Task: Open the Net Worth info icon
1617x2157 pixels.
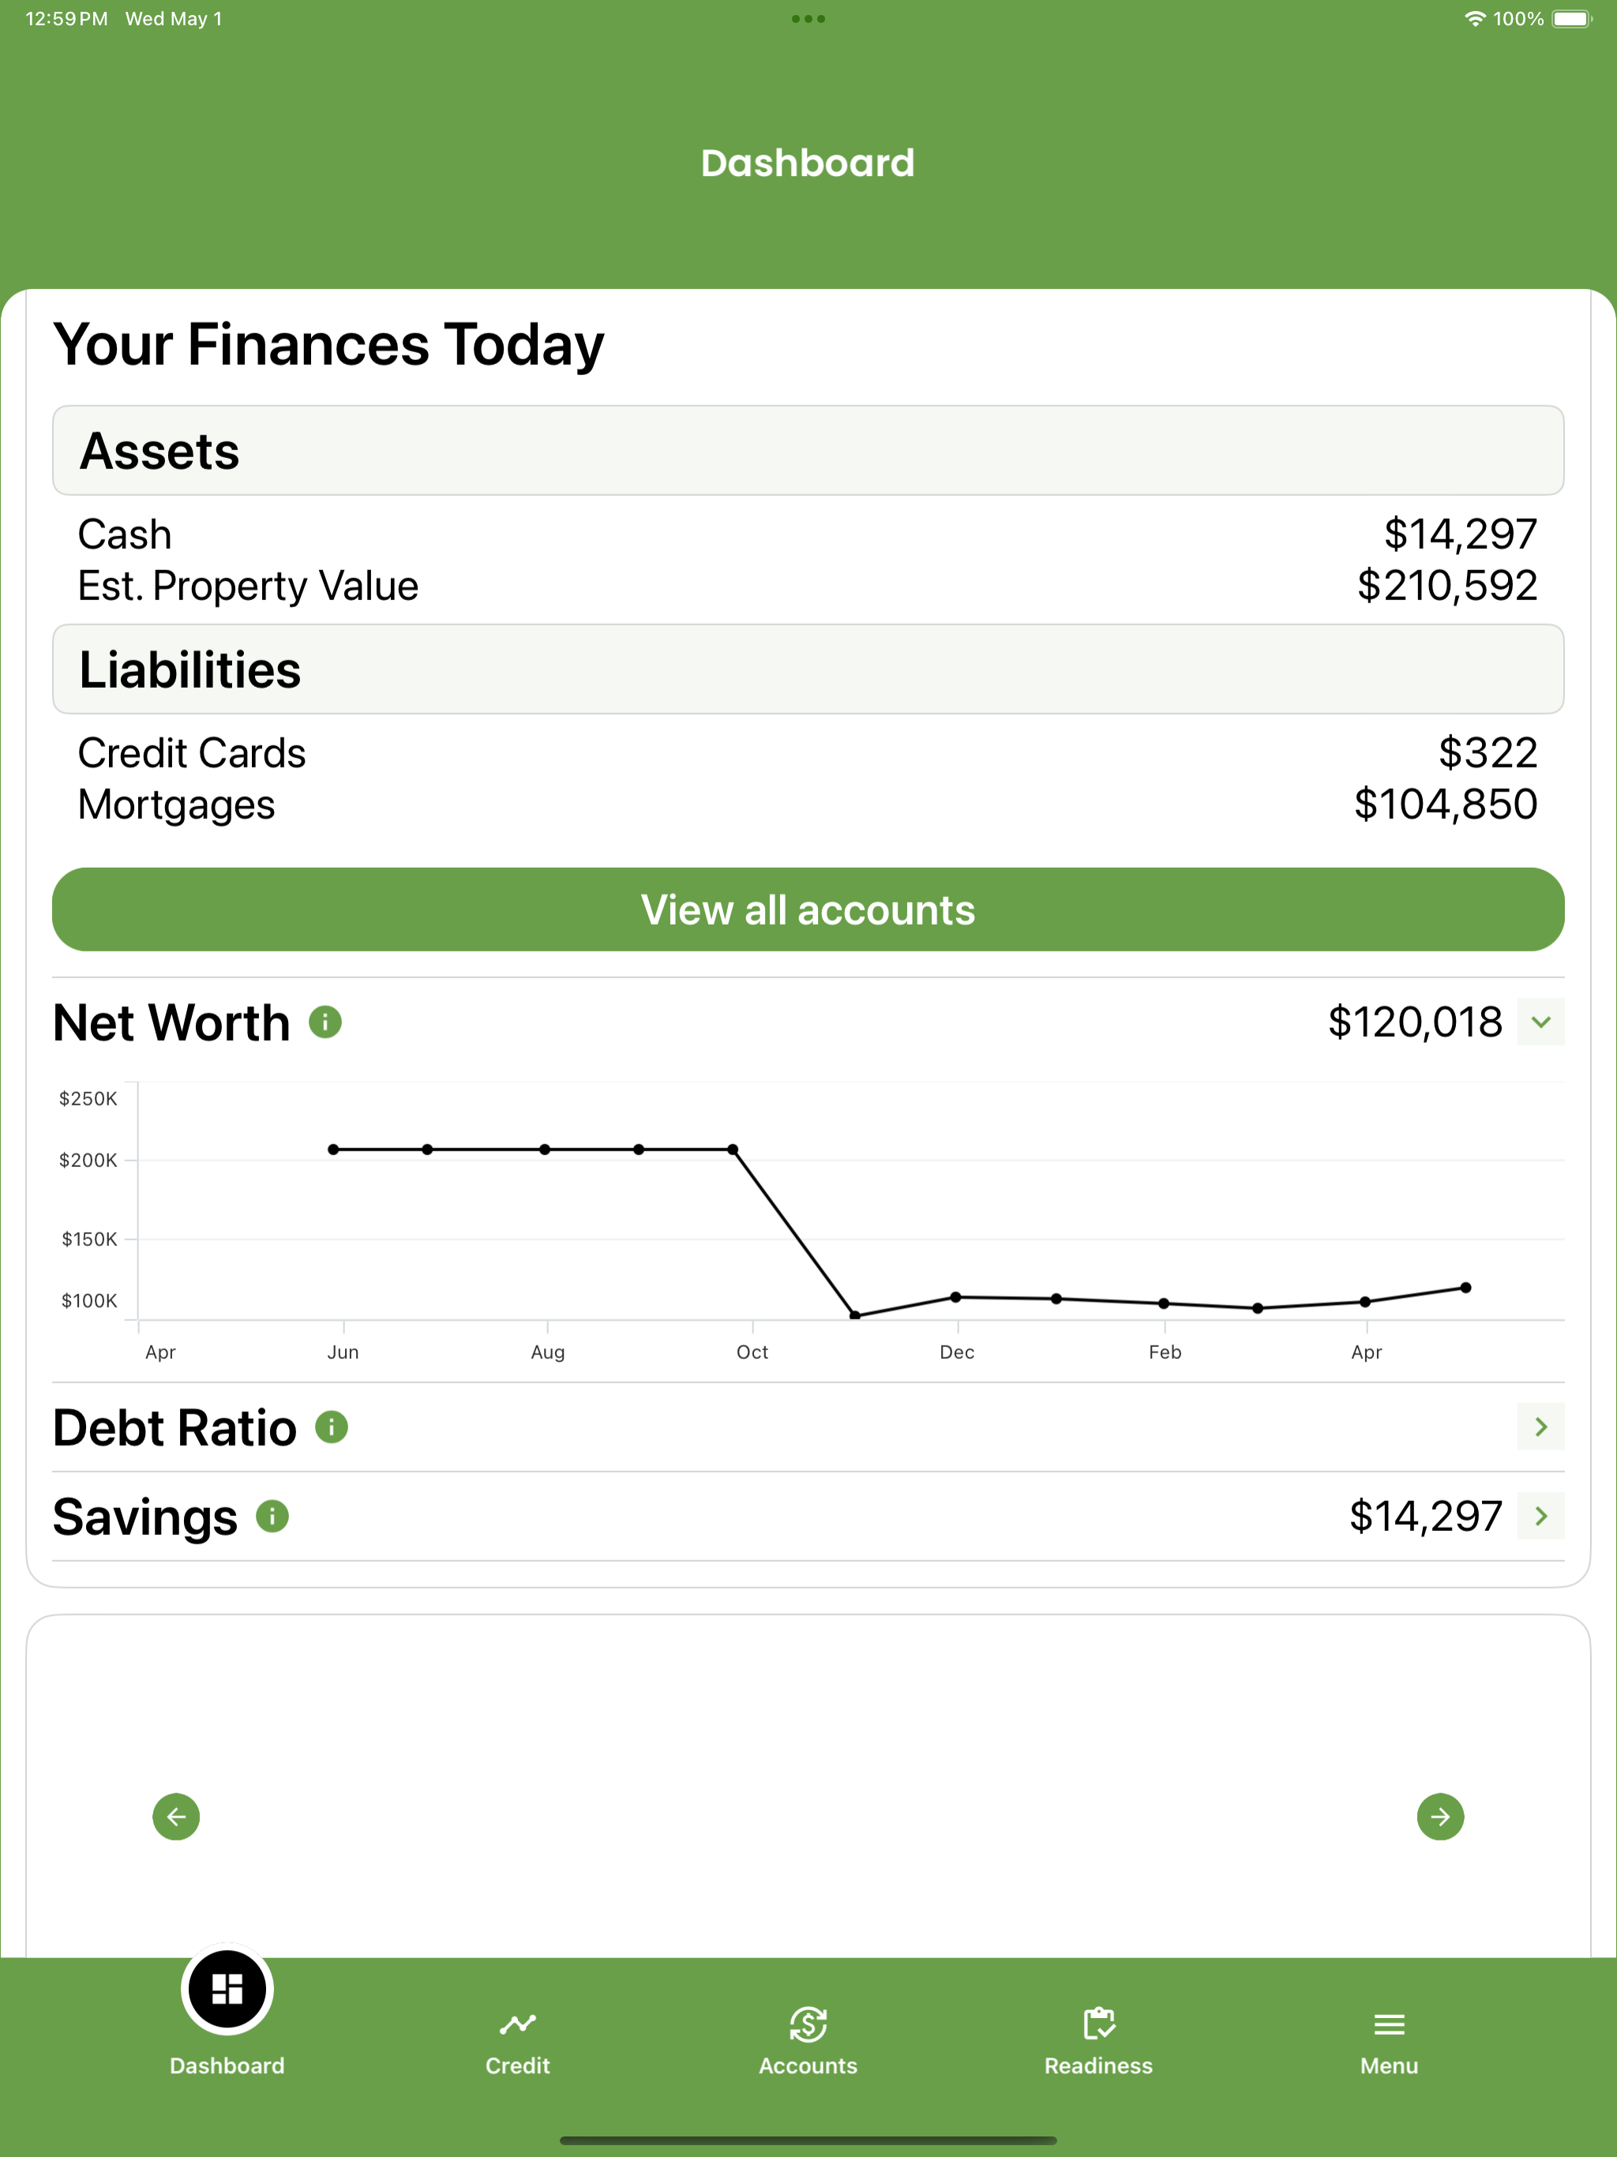Action: (x=325, y=1022)
